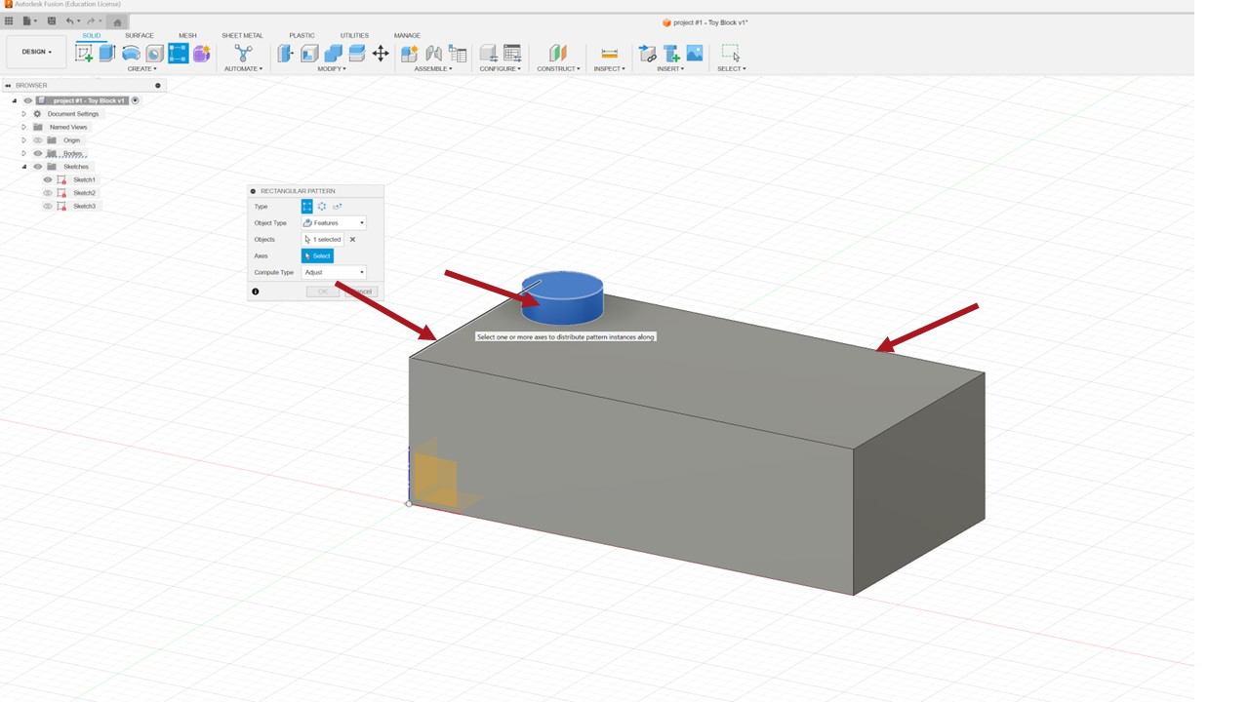Click the Undo arrow icon
Image resolution: width=1249 pixels, height=702 pixels.
(69, 20)
